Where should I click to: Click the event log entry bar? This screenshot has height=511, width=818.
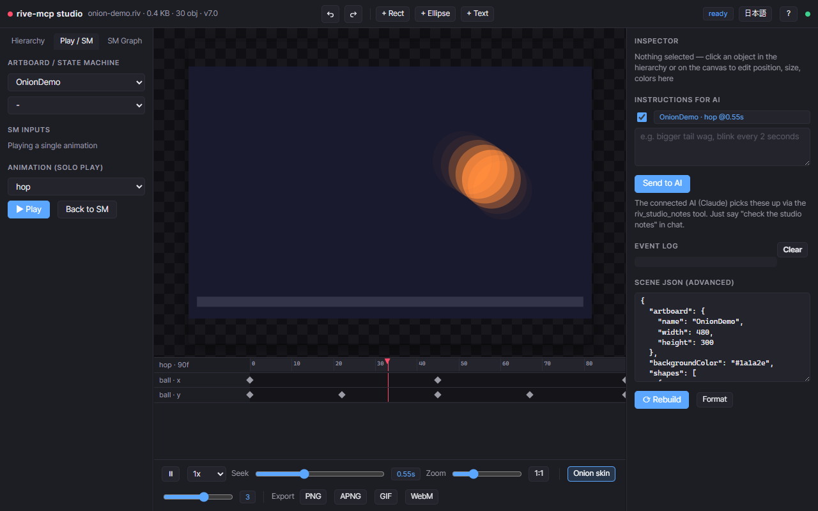(706, 262)
